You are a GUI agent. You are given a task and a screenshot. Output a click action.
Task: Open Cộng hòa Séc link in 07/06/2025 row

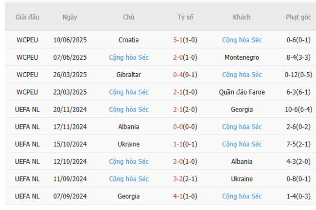(129, 57)
